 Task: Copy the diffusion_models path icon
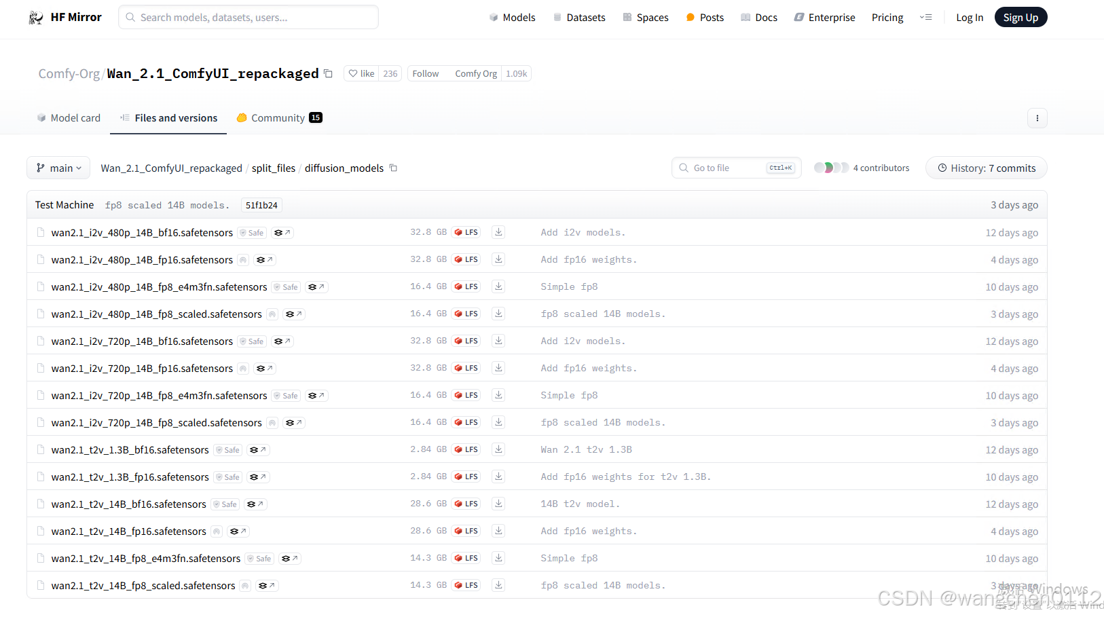point(393,168)
